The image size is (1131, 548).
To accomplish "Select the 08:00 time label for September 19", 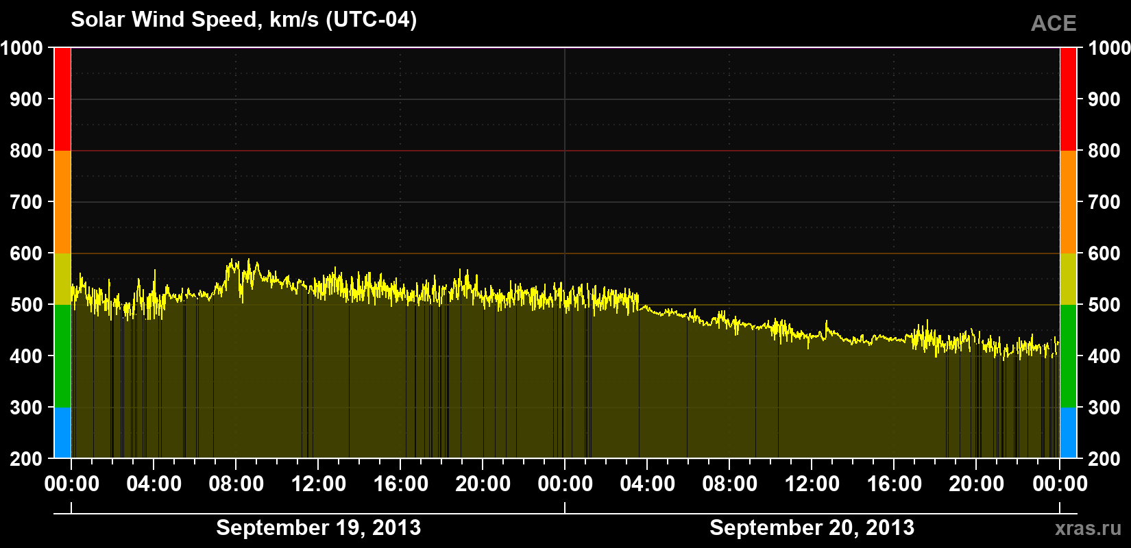I will pos(236,484).
